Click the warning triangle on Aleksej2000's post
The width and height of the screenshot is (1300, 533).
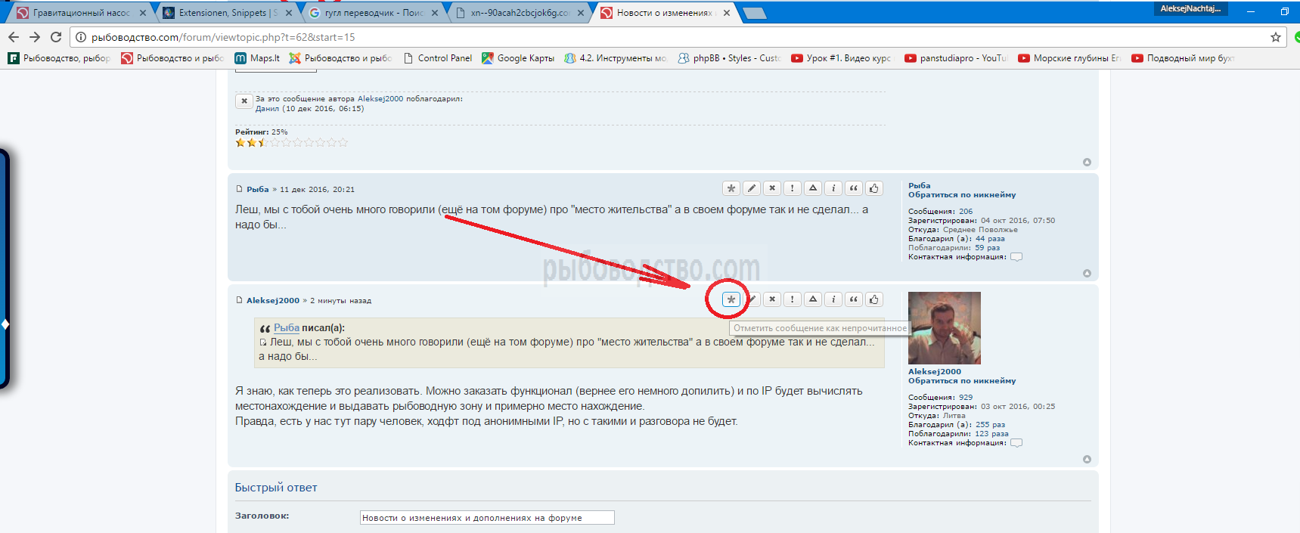pyautogui.click(x=813, y=299)
